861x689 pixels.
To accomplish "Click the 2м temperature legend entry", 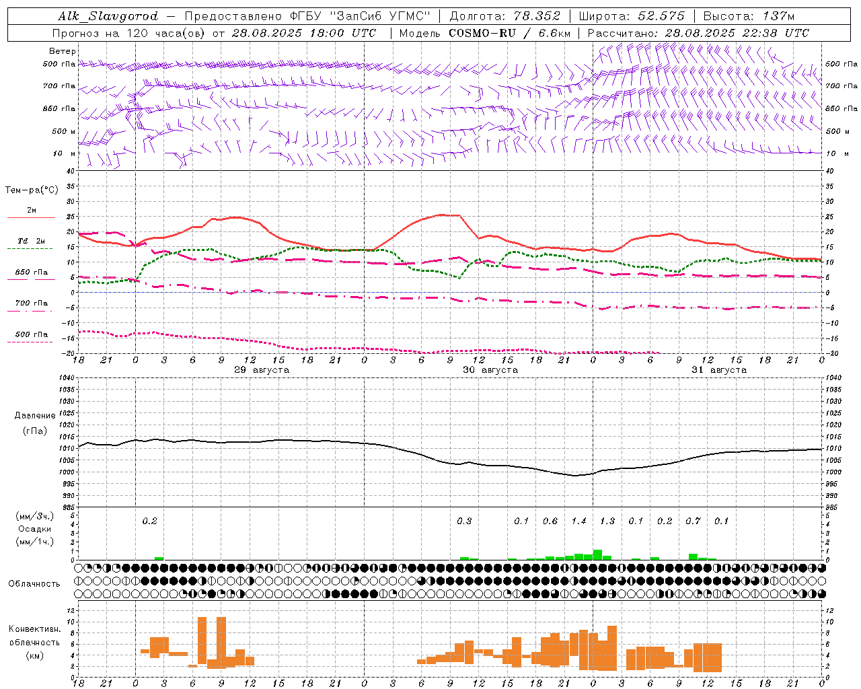I will pos(32,211).
